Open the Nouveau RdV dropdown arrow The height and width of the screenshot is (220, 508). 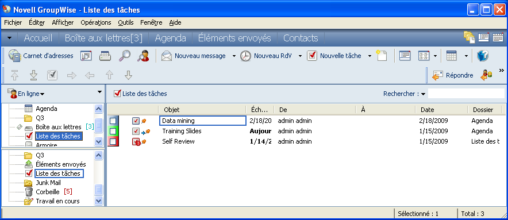(300, 56)
